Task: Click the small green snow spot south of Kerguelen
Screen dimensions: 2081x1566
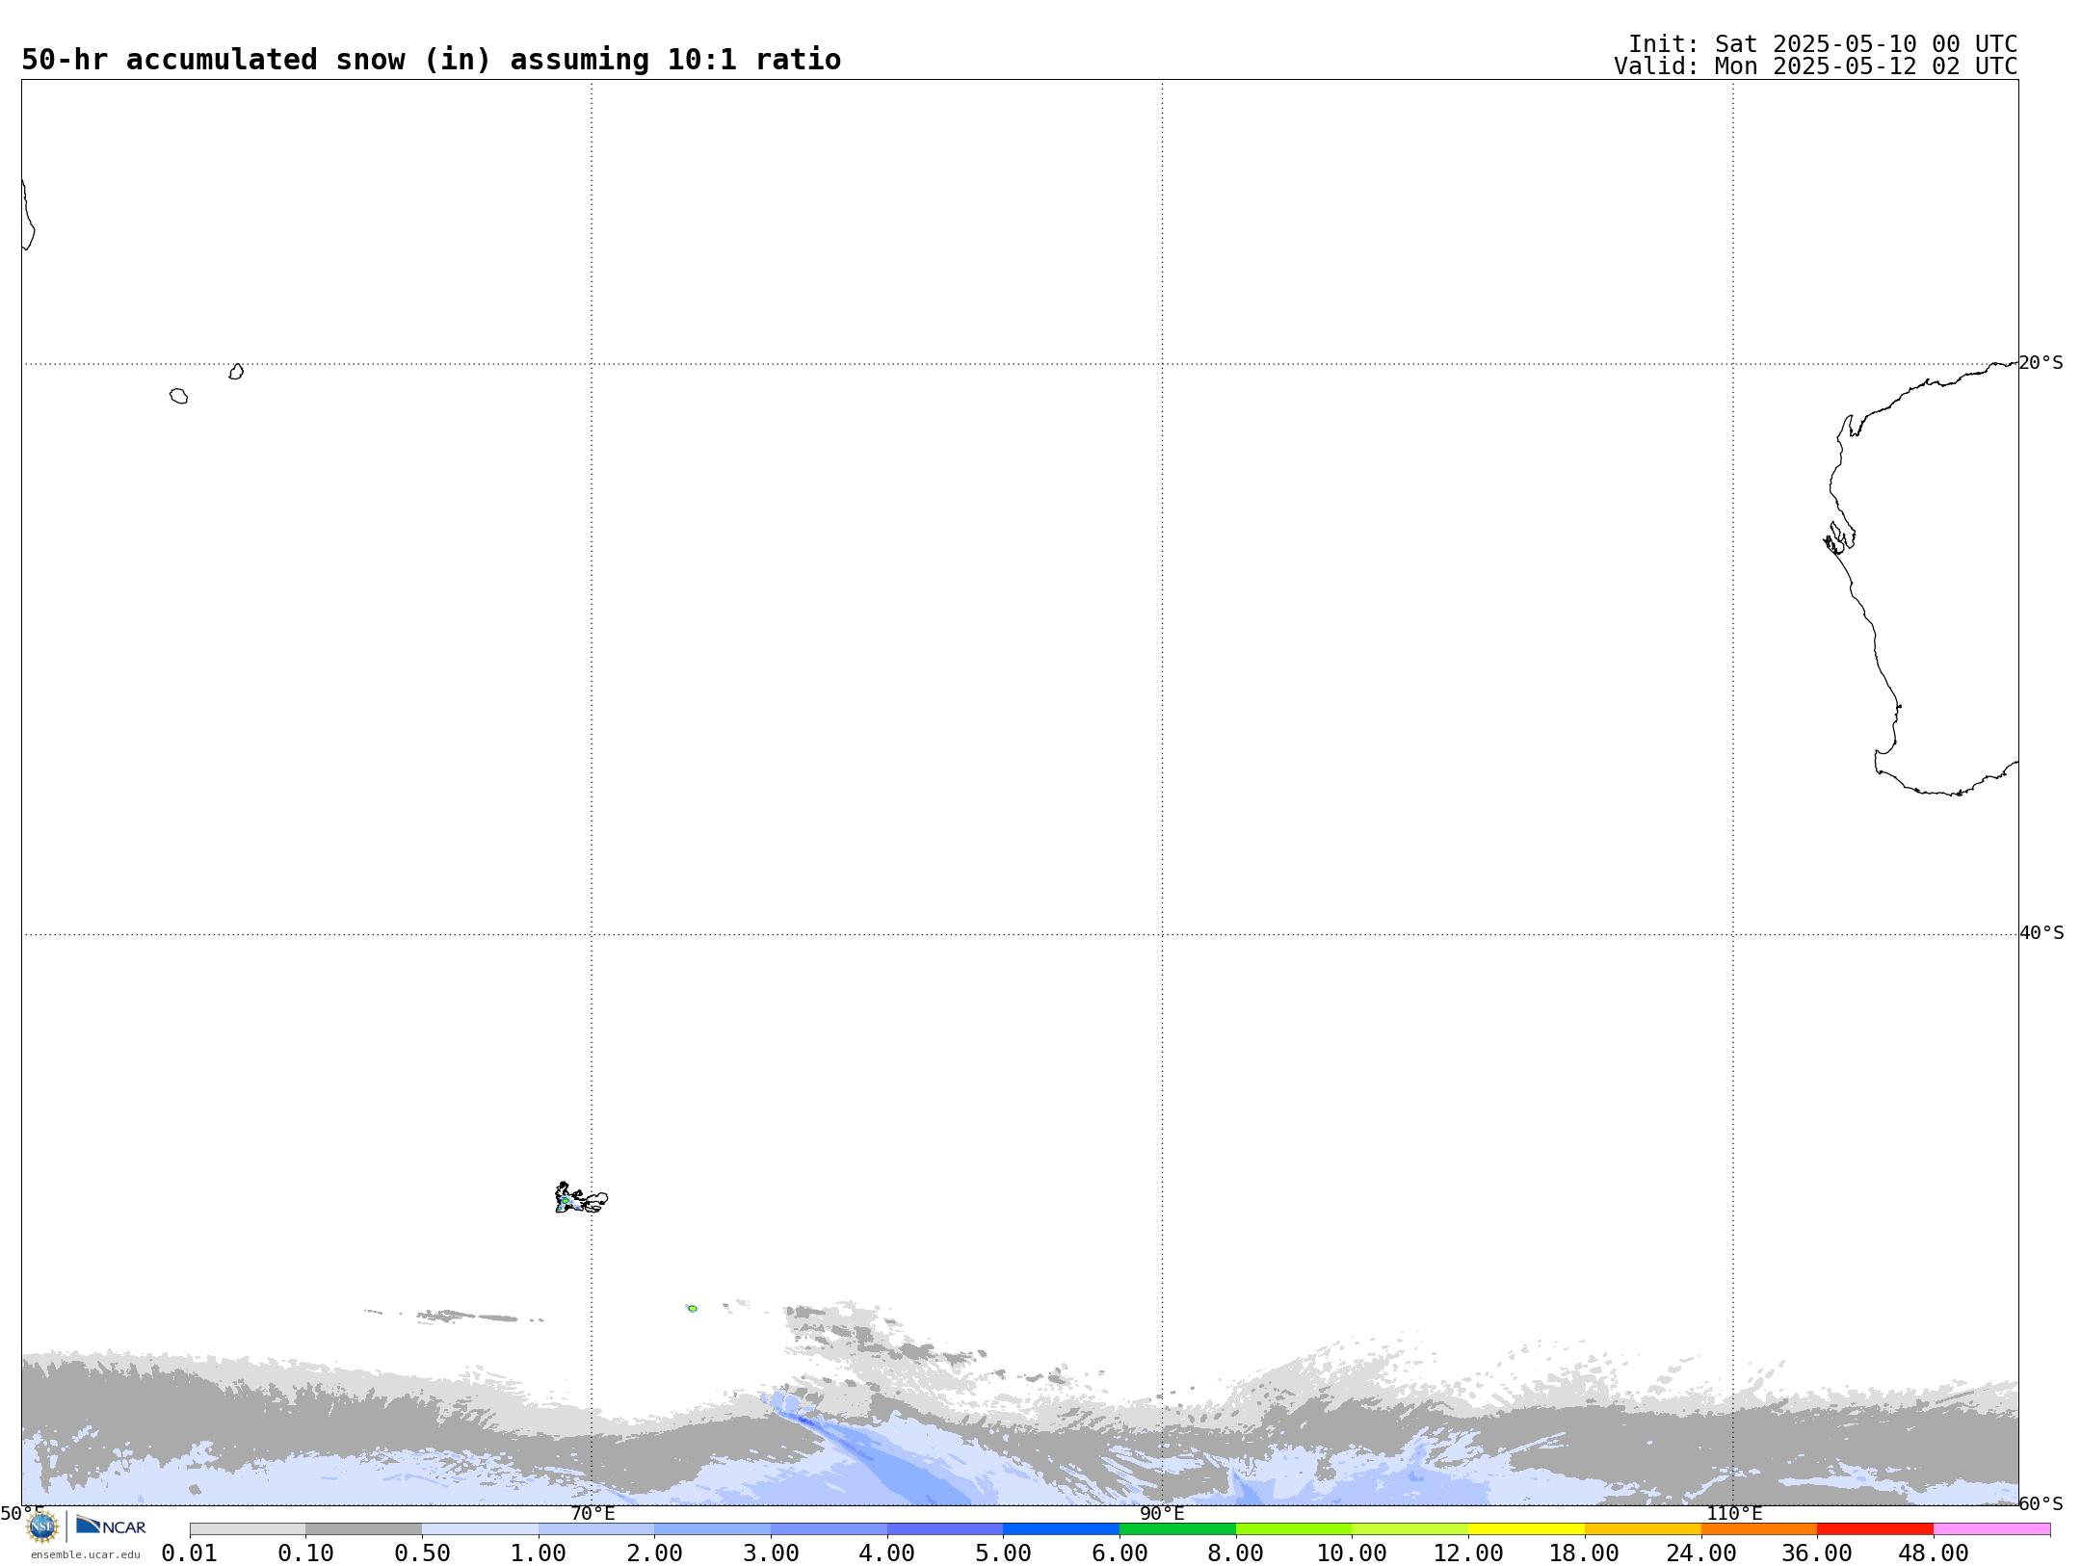Action: point(692,1308)
